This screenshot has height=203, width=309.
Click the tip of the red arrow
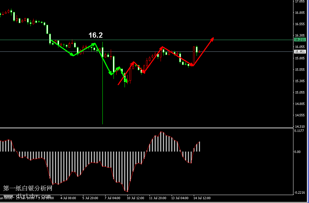(213, 38)
